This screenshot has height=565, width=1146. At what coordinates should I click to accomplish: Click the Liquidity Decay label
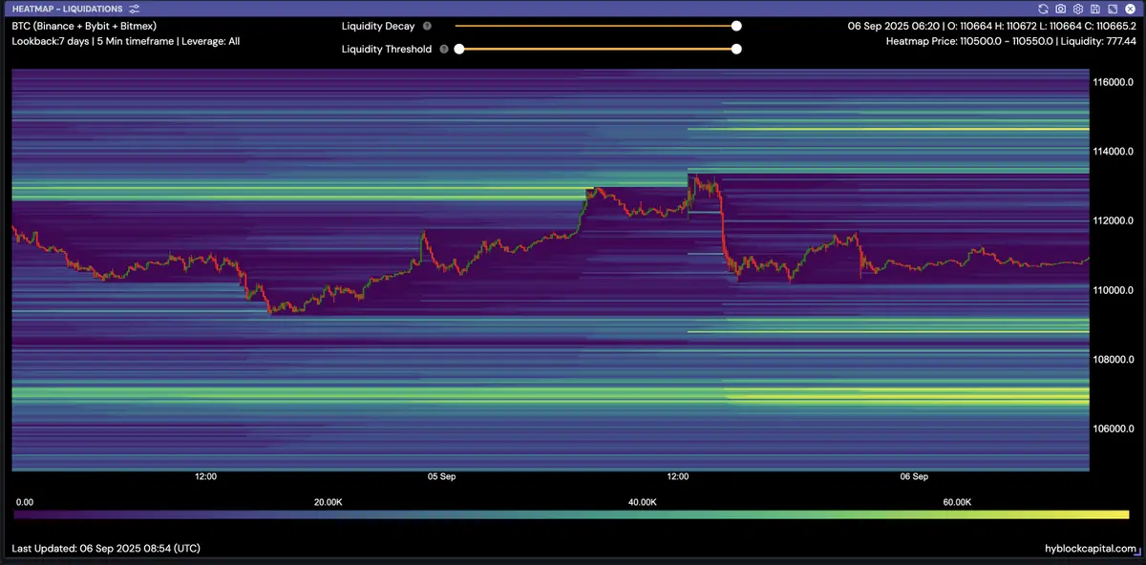coord(378,27)
